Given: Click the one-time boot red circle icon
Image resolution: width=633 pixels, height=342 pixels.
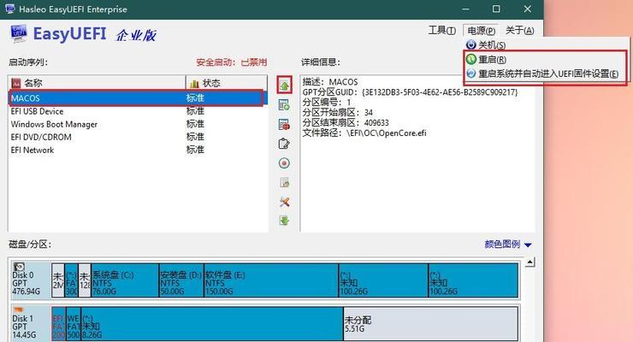Looking at the screenshot, I should (284, 163).
